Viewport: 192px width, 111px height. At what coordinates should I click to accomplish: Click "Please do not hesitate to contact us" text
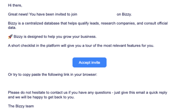[x=38, y=93]
